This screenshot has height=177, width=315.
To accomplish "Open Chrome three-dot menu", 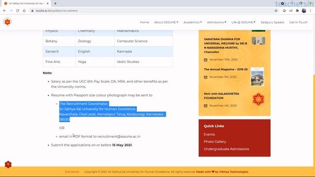I will coord(311,11).
